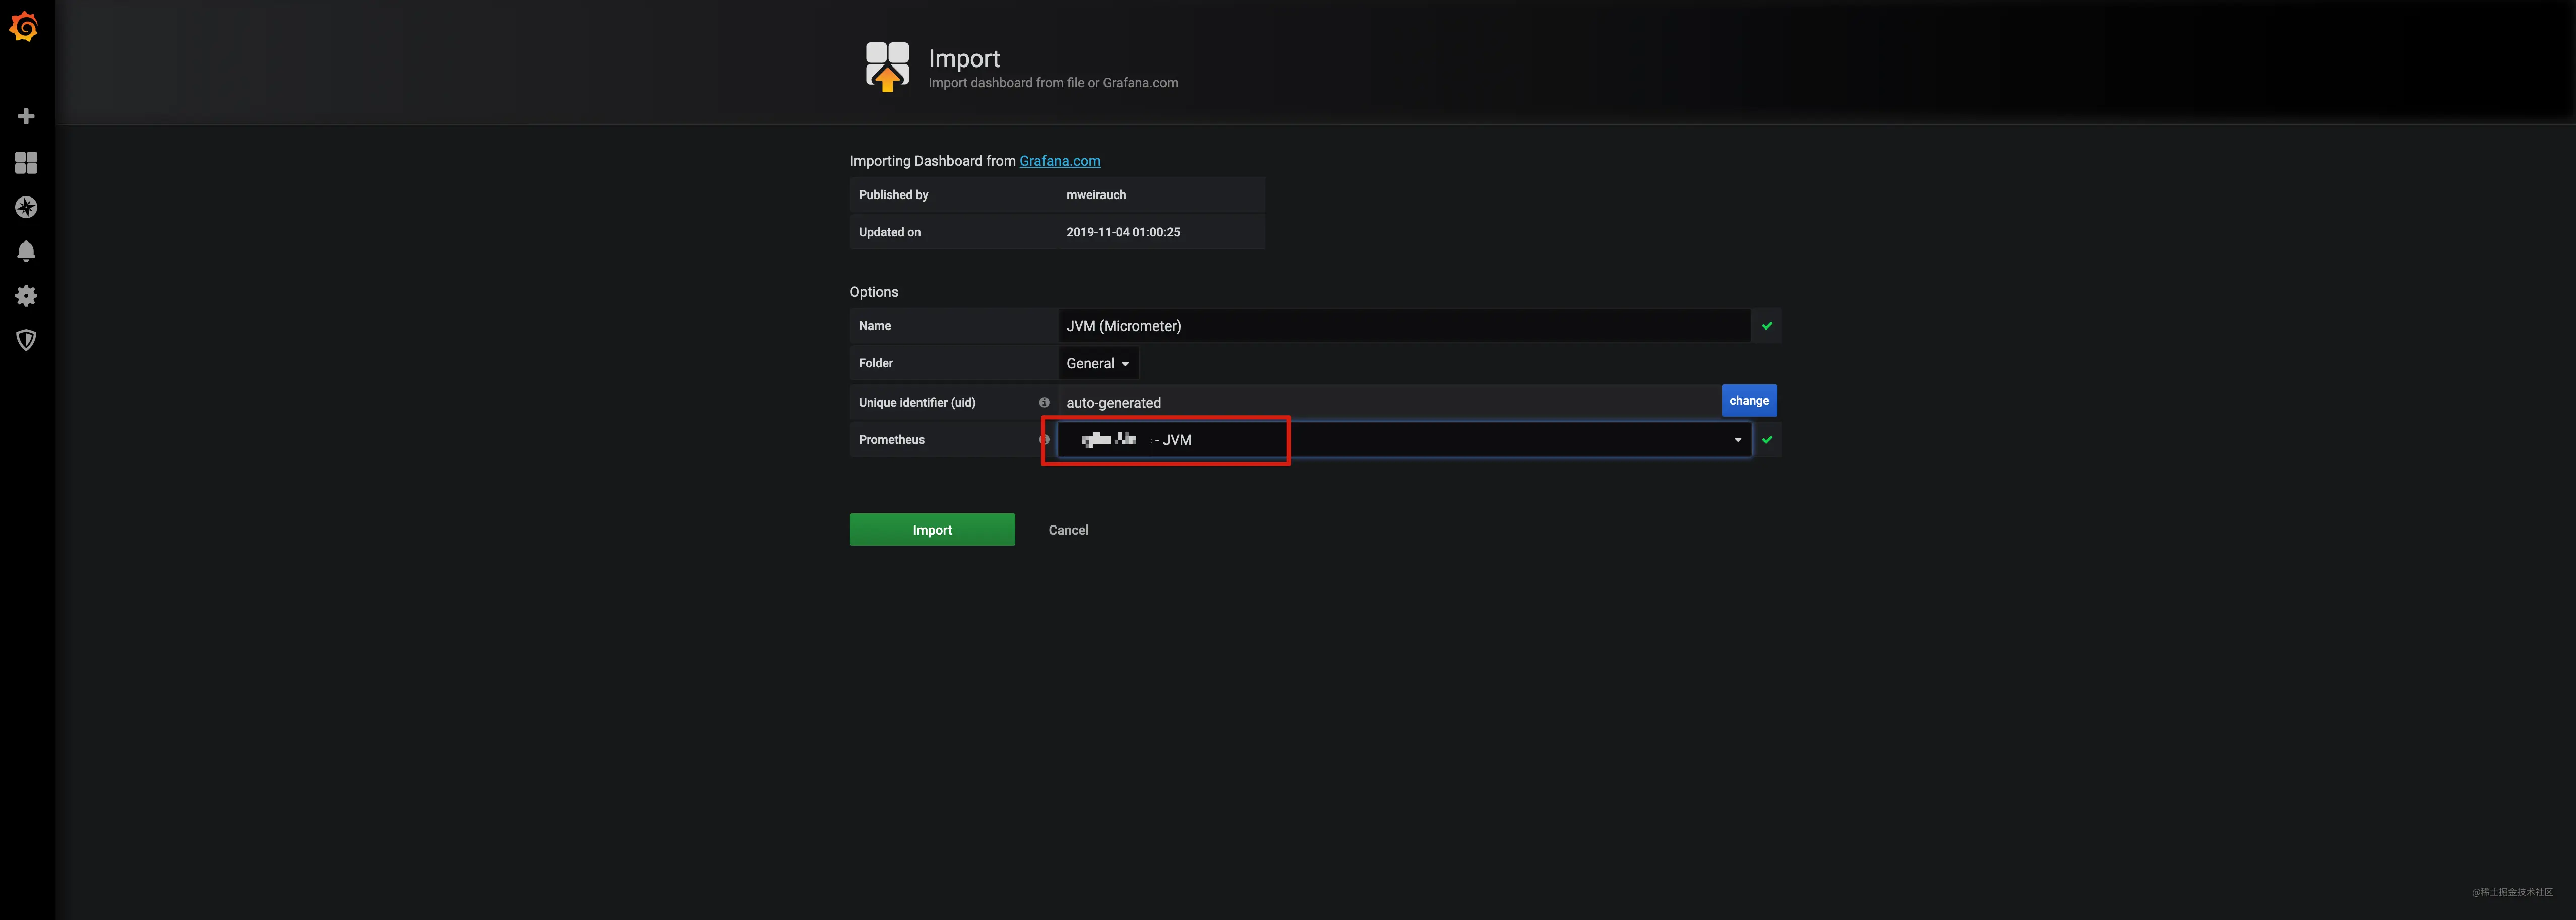Click the green Import button
Viewport: 2576px width, 920px height.
tap(932, 530)
